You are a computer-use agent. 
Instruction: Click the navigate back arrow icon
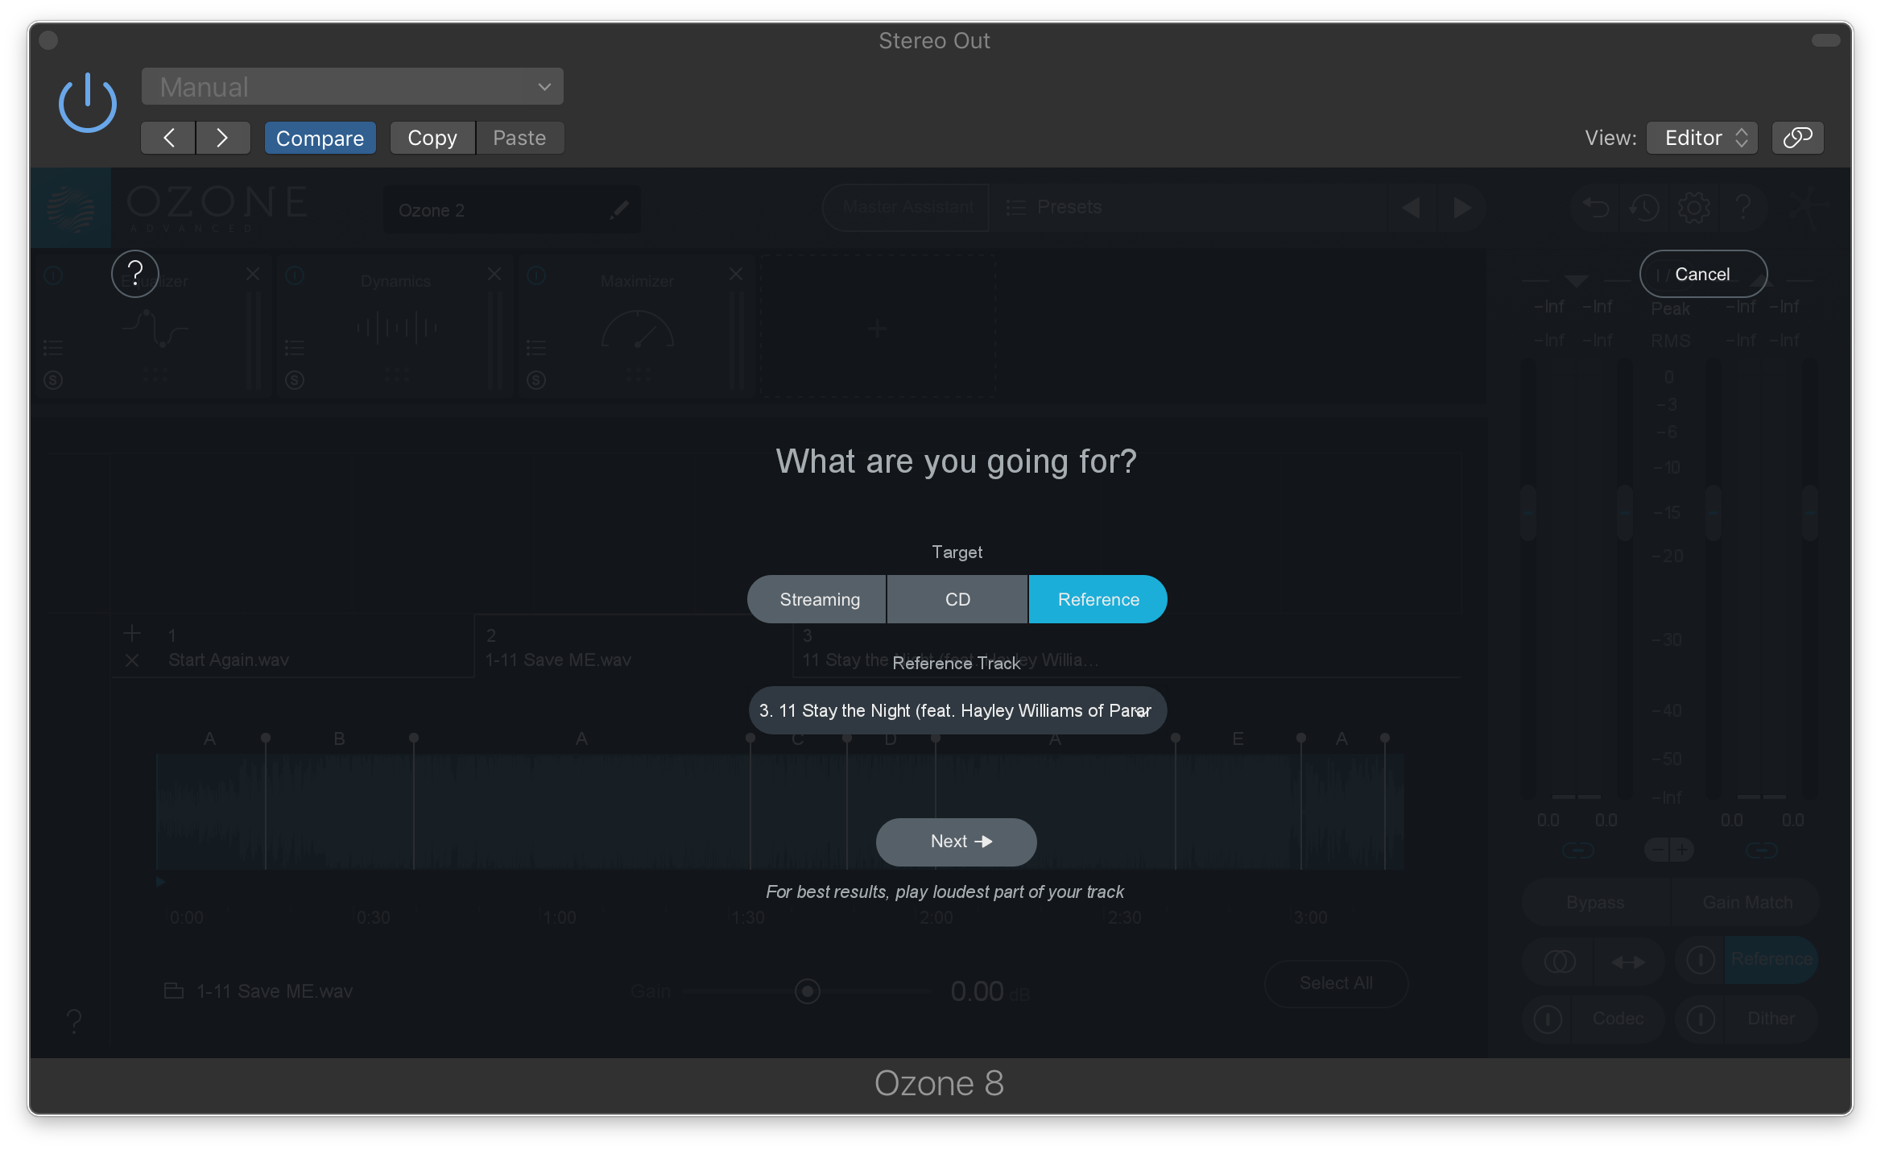[169, 137]
